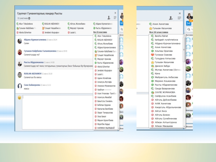Image resolution: width=216 pixels, height=162 pixels.
Task: Click the add user icon in right chat window
Action: (x=171, y=18)
